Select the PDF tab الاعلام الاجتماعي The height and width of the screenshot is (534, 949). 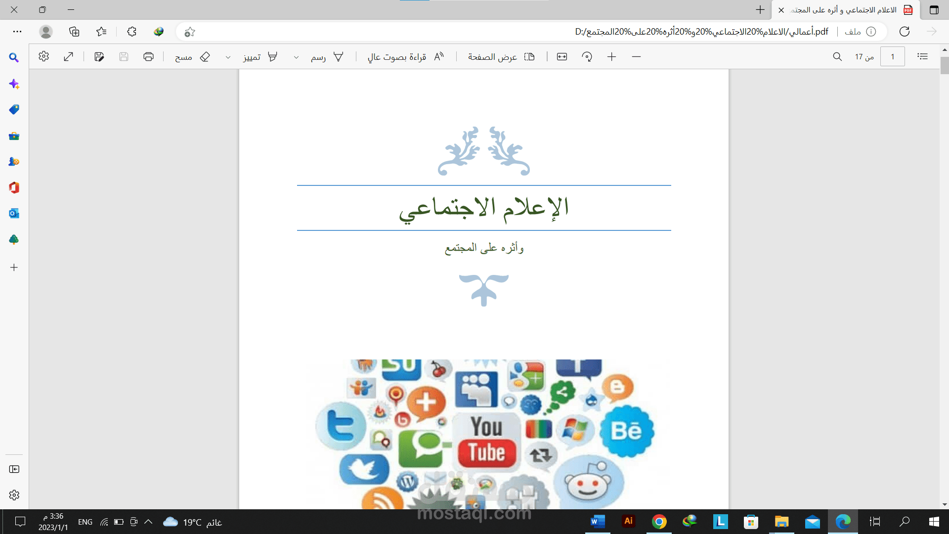click(846, 10)
